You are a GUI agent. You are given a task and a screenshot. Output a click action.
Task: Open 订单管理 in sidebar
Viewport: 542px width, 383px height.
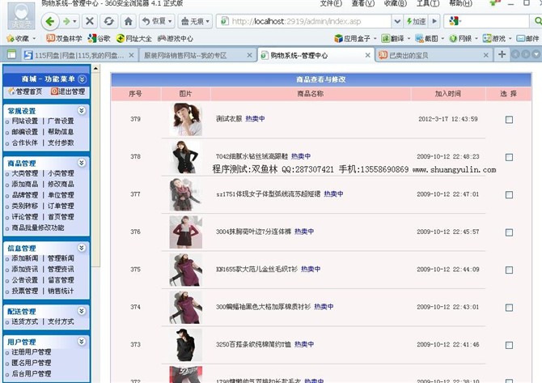61,206
